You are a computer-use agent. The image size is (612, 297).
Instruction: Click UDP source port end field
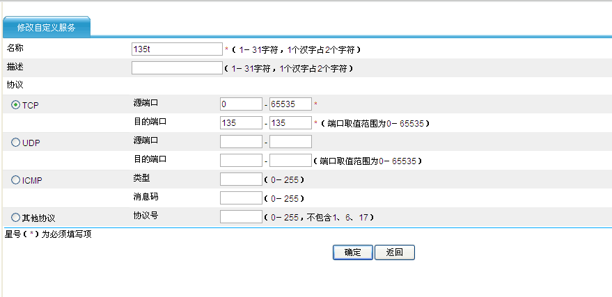pyautogui.click(x=290, y=142)
